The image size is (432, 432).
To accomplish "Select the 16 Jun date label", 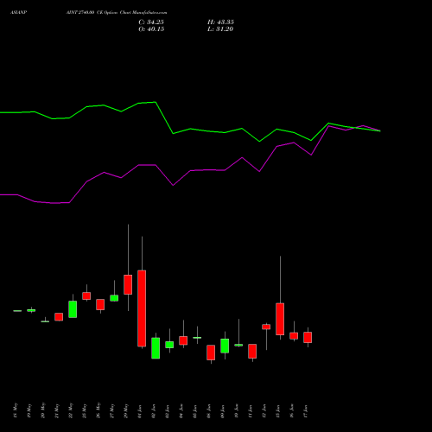I will 292,411.
